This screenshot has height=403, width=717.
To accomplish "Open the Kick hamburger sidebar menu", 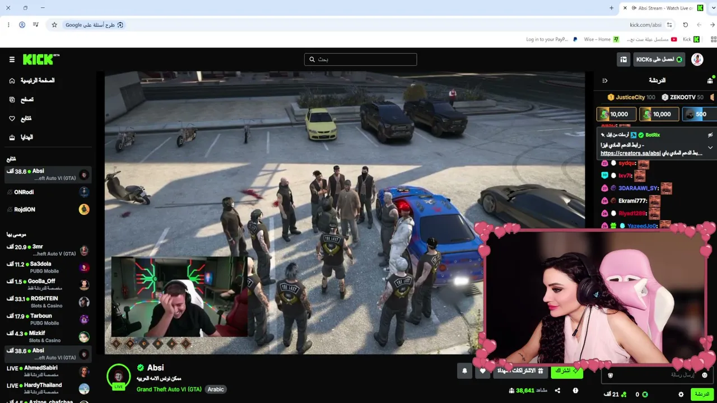I will coord(12,59).
